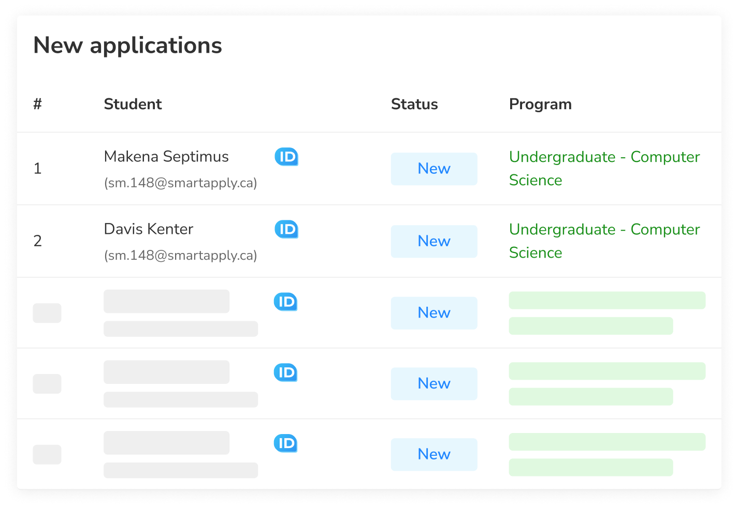Click the New applications heading
Viewport: 737px width, 507px height.
tap(127, 45)
